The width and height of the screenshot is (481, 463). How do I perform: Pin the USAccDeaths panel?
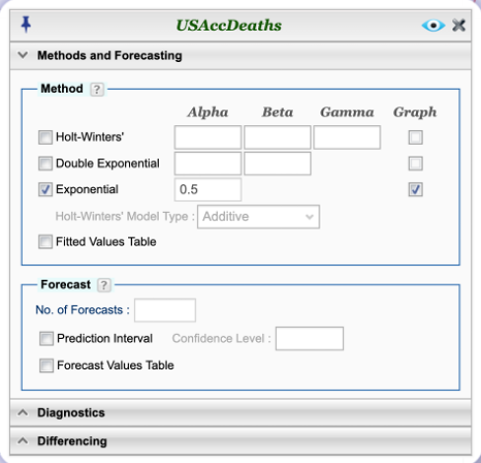pos(26,25)
